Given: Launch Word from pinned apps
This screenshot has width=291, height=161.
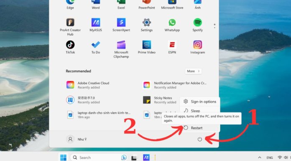Looking at the screenshot, I should (96, 5).
